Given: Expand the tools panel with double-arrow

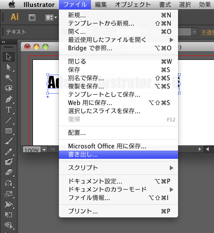Looking at the screenshot, I should pos(3,42).
